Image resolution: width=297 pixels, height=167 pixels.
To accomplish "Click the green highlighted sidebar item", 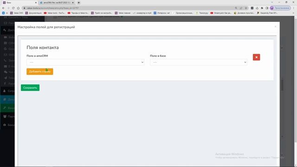I will coord(7,108).
